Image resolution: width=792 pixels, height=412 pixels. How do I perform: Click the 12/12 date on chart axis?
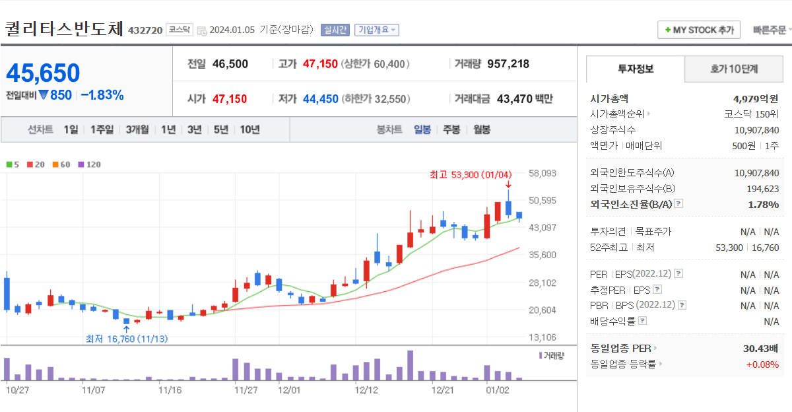[x=366, y=390]
